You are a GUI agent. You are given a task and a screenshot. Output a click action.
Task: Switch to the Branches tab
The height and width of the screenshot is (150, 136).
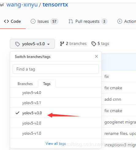click(x=25, y=84)
